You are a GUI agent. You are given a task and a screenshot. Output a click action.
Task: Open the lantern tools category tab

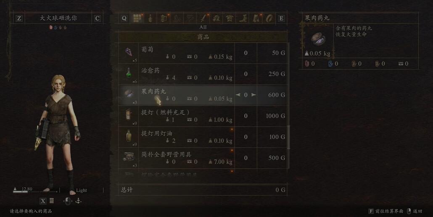(x=164, y=18)
